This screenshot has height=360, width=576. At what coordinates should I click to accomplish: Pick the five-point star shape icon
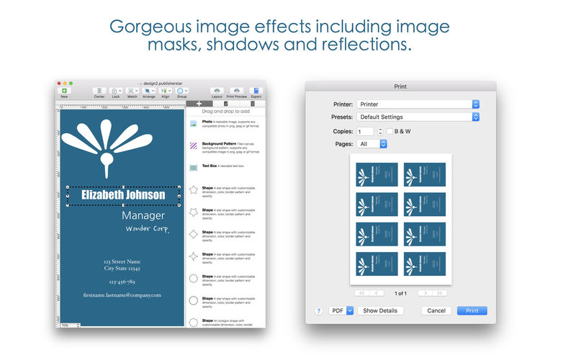coord(193,190)
